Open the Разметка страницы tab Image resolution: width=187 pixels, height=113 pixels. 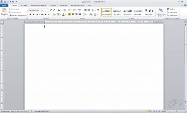38,5
